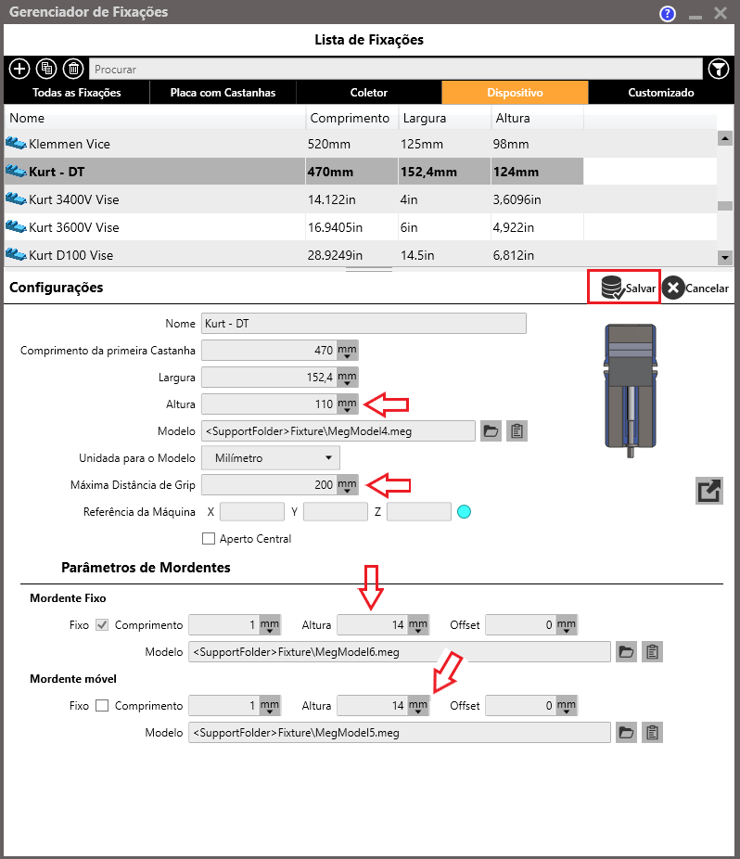Click the Klemmen Vice row icon
This screenshot has width=740, height=859.
click(16, 144)
